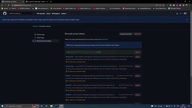
Task: Click the share page icon in address bar
Action: (x=160, y=5)
